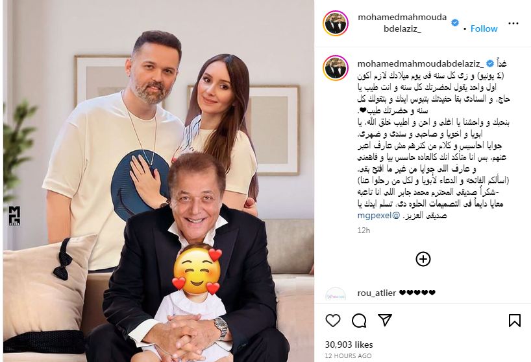Click the 12h caption timestamp
This screenshot has height=362, width=531.
tap(364, 231)
